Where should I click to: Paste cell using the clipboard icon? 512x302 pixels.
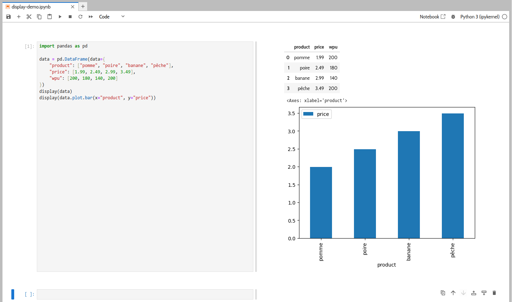pos(50,17)
